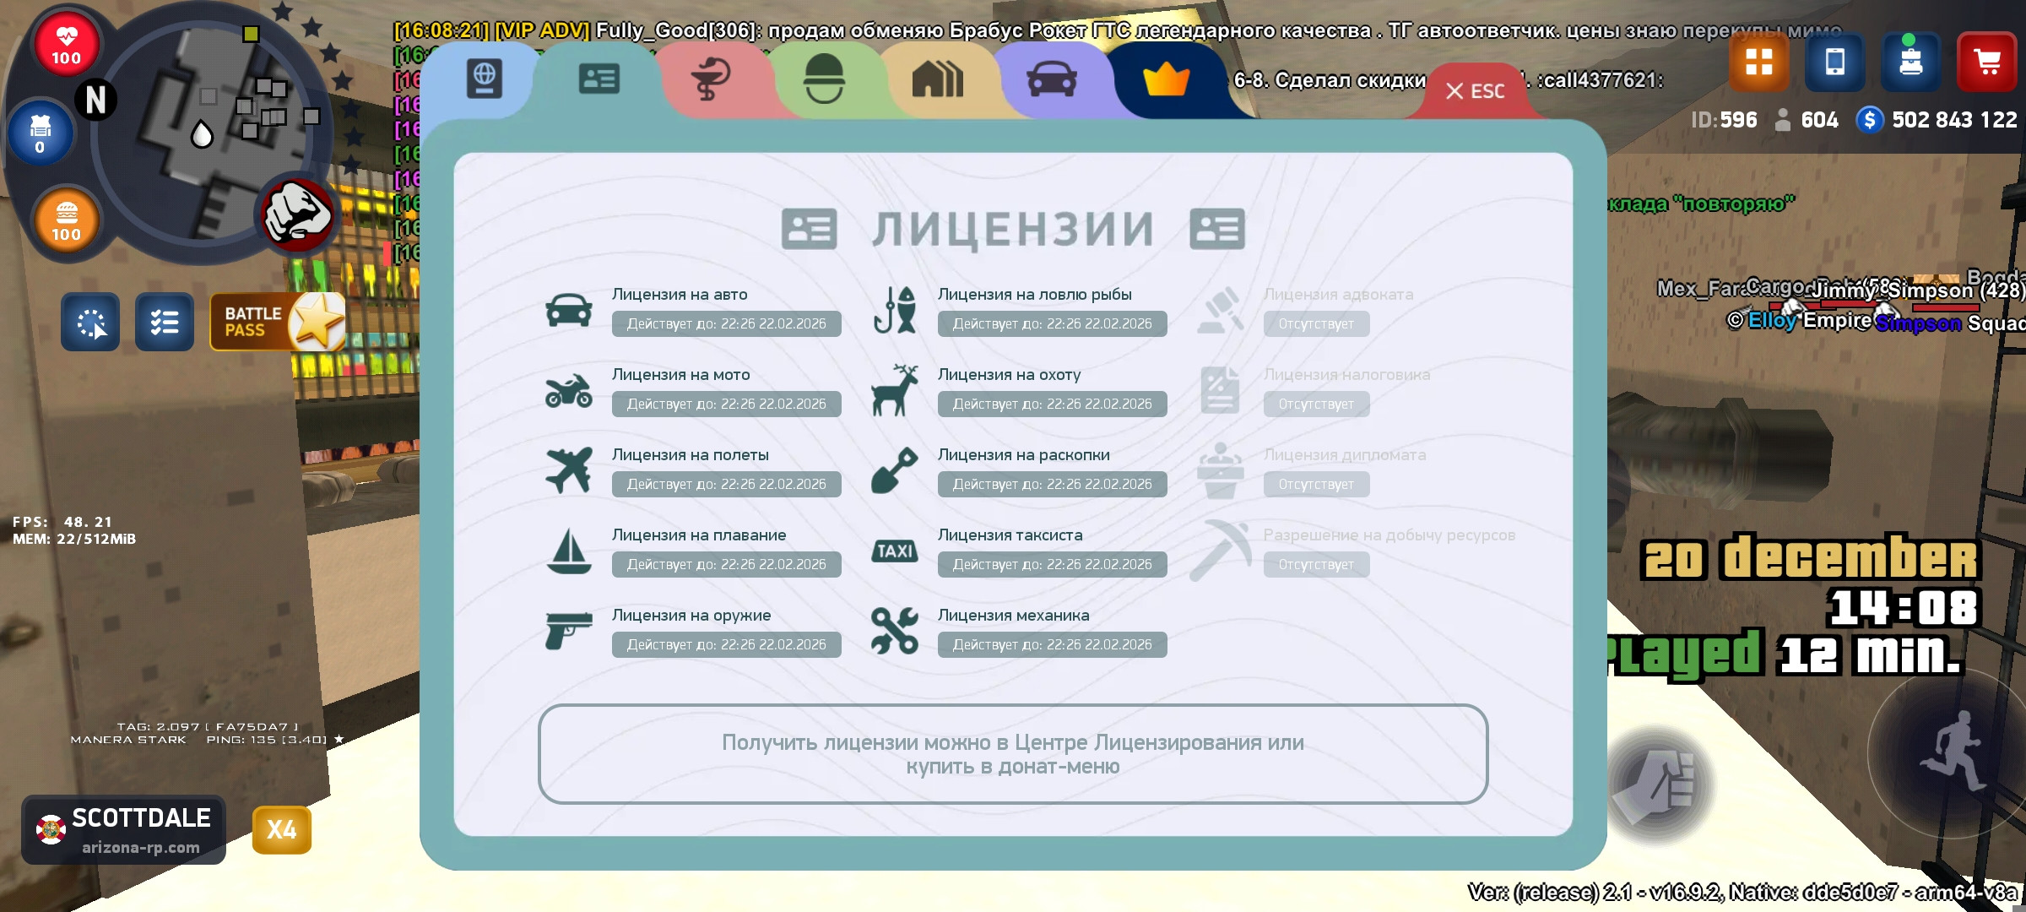The width and height of the screenshot is (2026, 912).
Task: Open the passport globe tab
Action: (x=485, y=79)
